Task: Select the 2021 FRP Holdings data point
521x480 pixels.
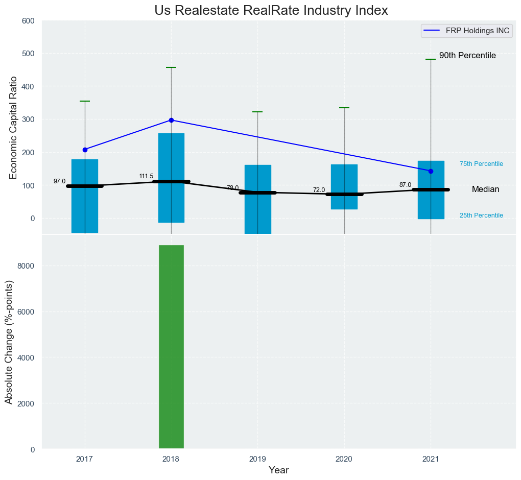Action: 431,171
